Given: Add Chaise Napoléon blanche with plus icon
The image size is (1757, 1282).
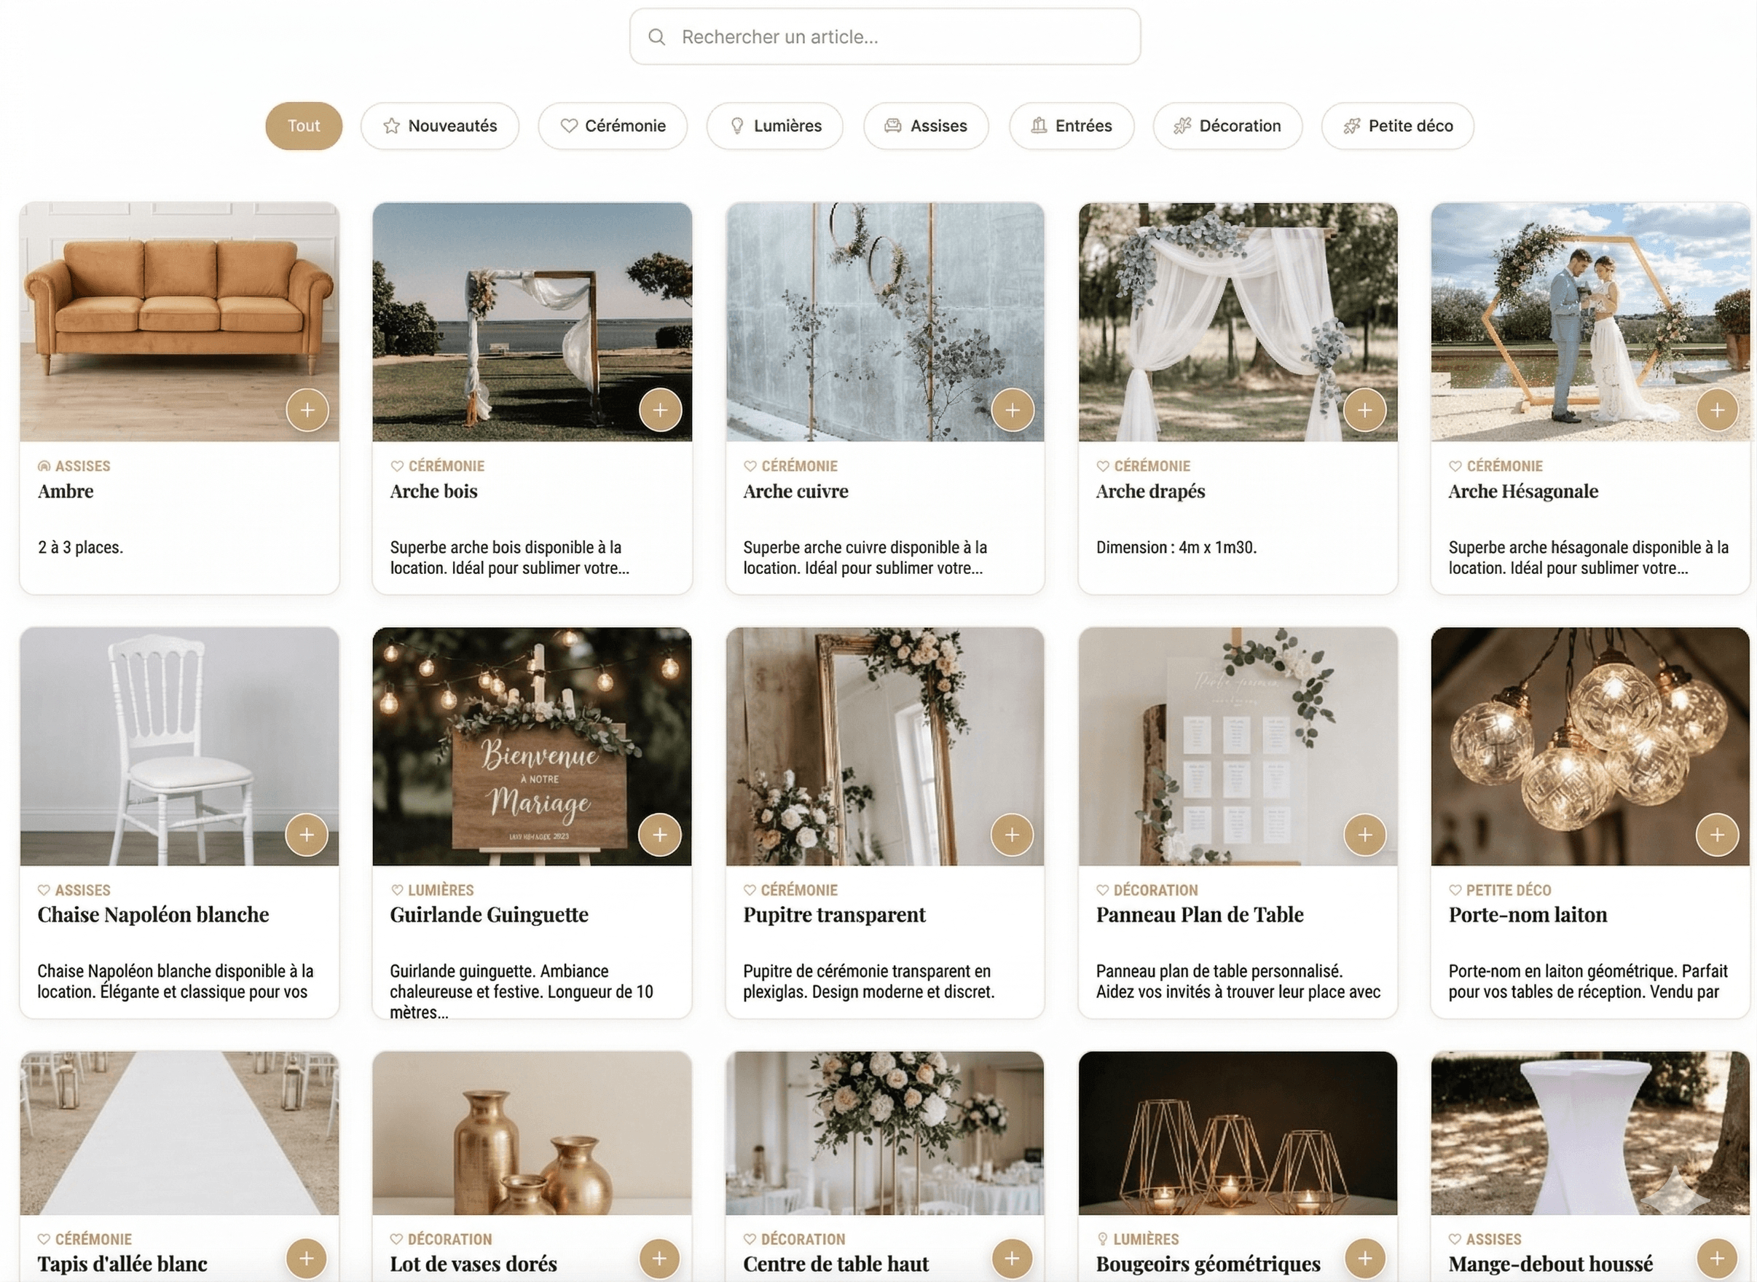Looking at the screenshot, I should click(307, 834).
